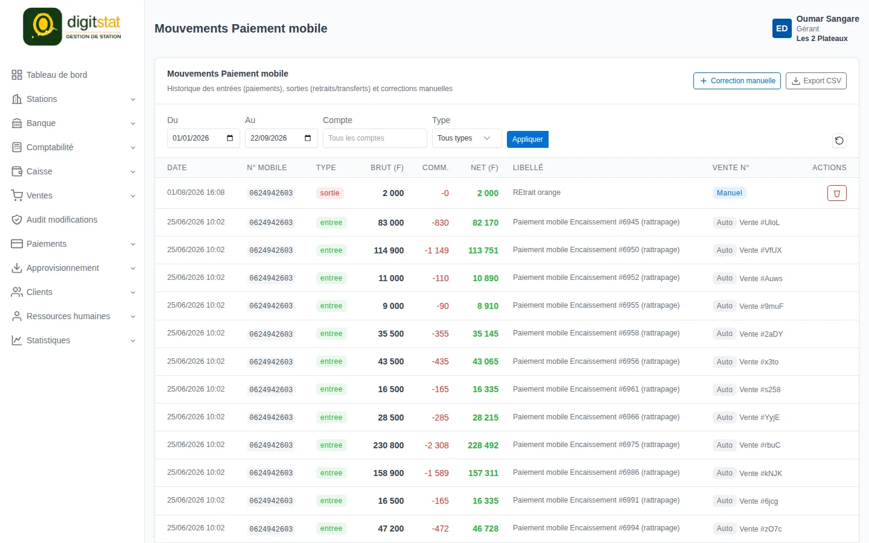
Task: Click the Statistiques chart icon
Action: tap(17, 340)
